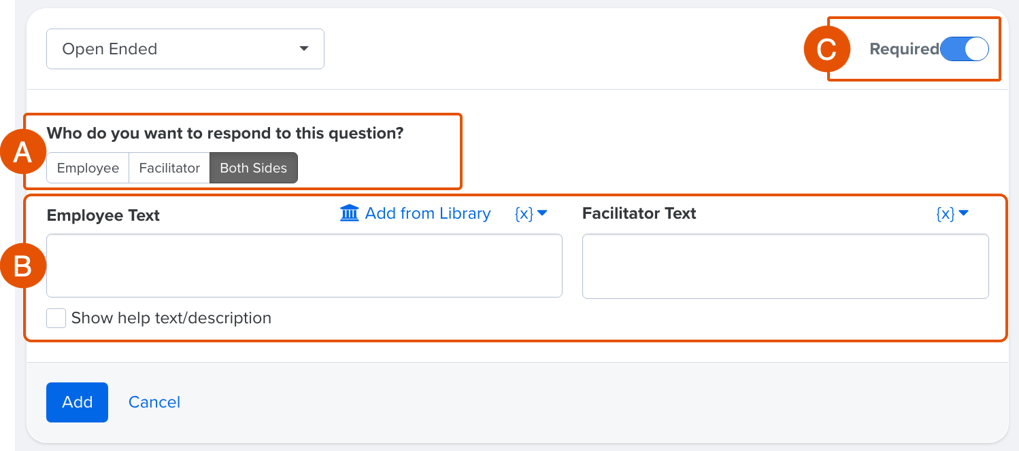This screenshot has width=1019, height=451.
Task: Click the Employee Text label heading
Action: (x=103, y=215)
